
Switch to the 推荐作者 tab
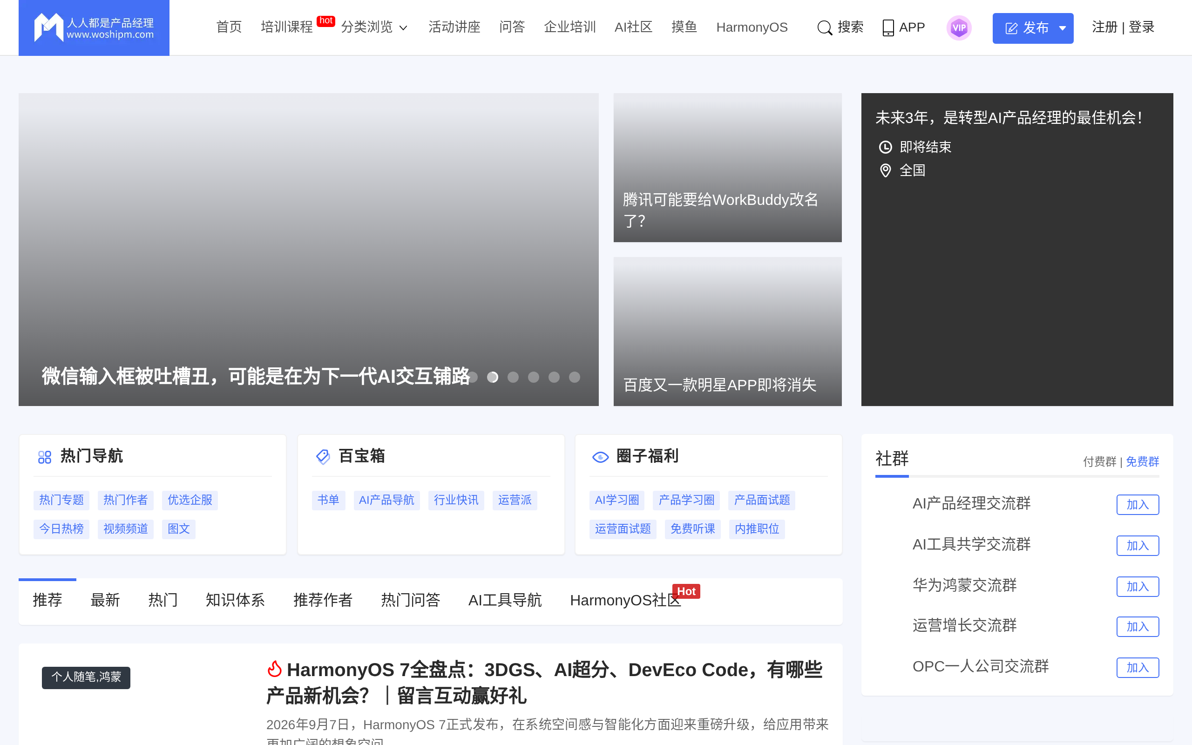(323, 600)
